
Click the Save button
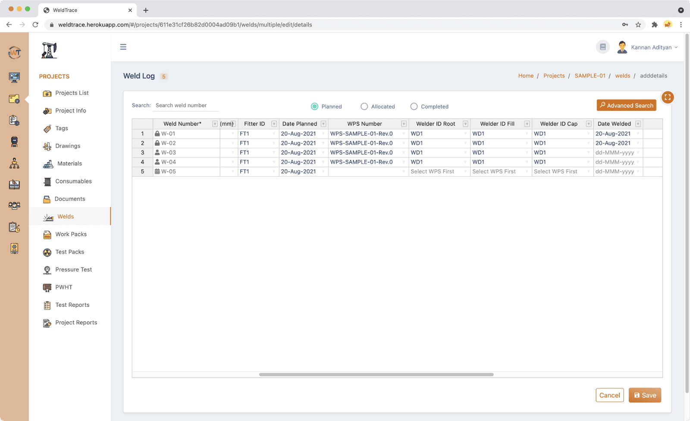pyautogui.click(x=645, y=395)
